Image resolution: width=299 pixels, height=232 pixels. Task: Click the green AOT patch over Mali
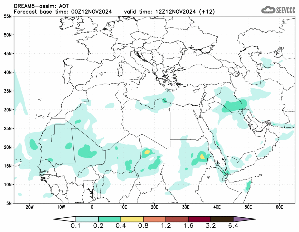click(87, 152)
